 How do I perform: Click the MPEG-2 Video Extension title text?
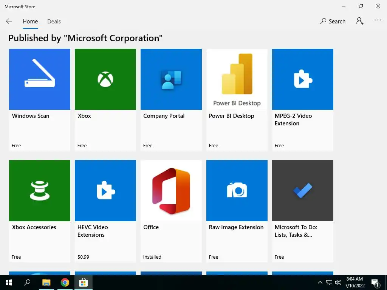tap(293, 120)
